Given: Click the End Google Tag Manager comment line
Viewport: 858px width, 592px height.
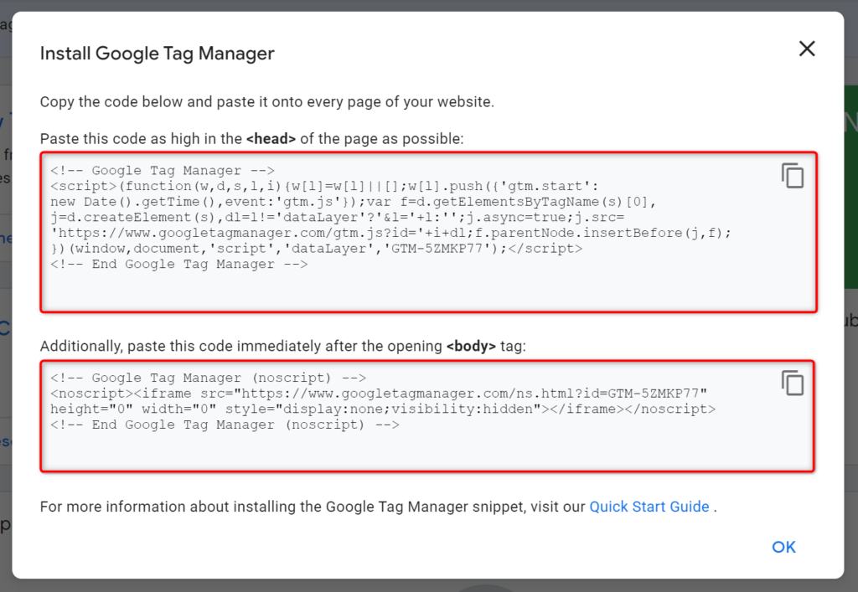Looking at the screenshot, I should pos(179,264).
